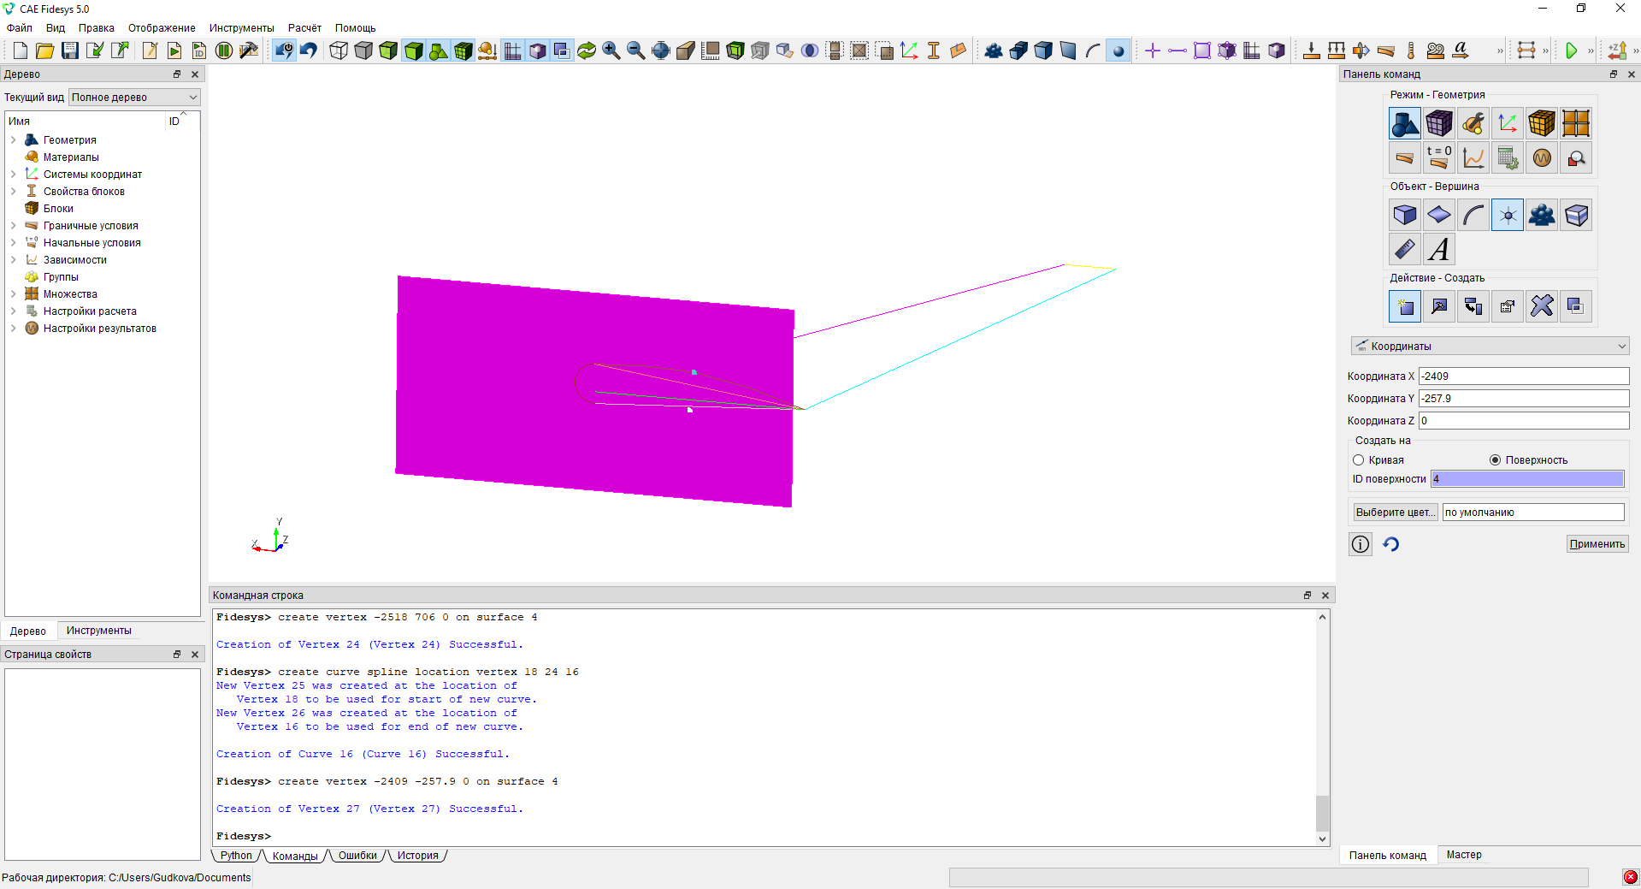This screenshot has height=889, width=1641.
Task: Click the Create action icon
Action: pos(1405,306)
